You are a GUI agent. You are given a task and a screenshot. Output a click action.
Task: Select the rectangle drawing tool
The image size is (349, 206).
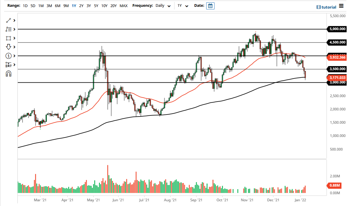click(9, 38)
